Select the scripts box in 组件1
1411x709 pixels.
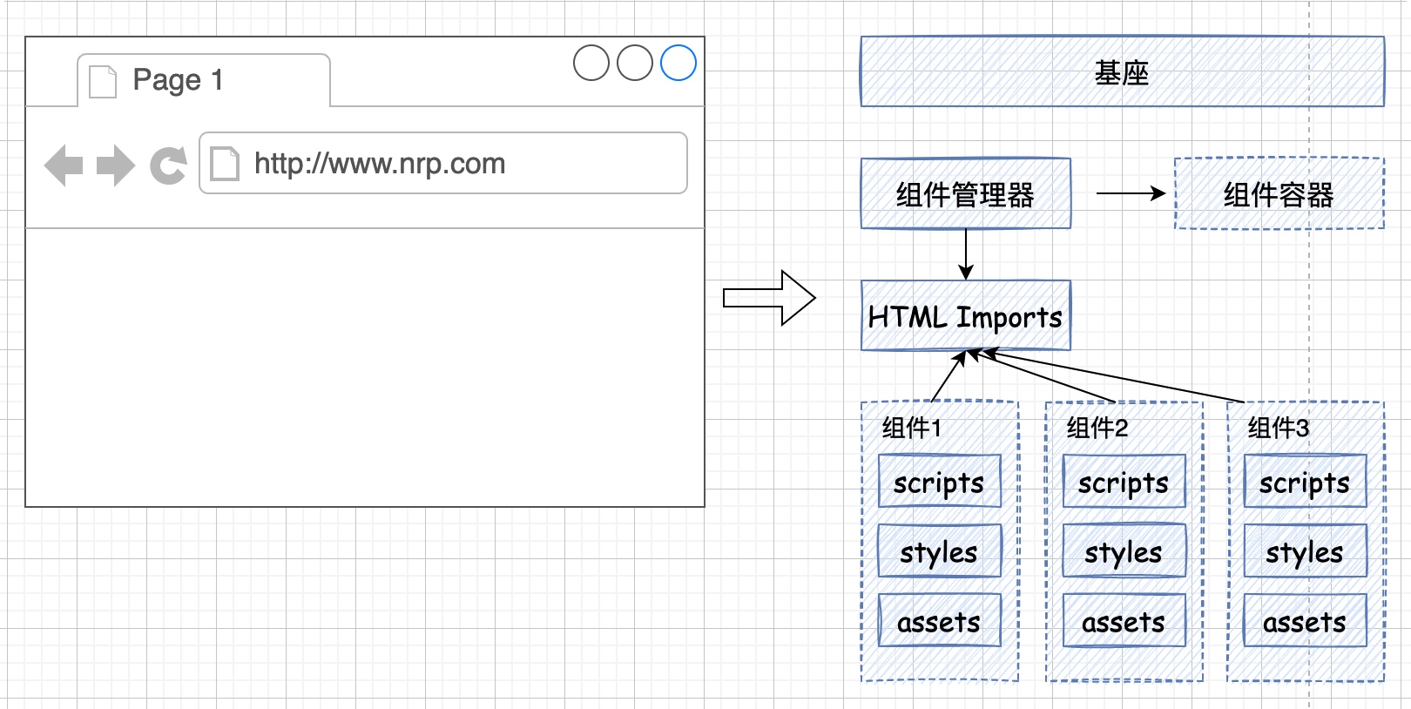[939, 481]
